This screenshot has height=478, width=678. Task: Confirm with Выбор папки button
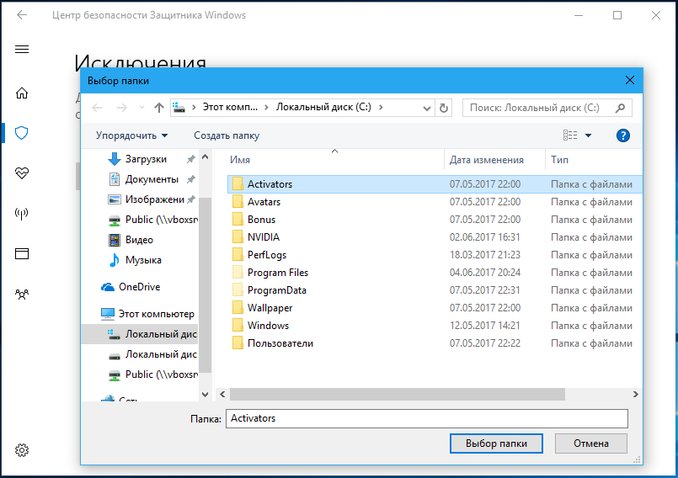point(496,443)
